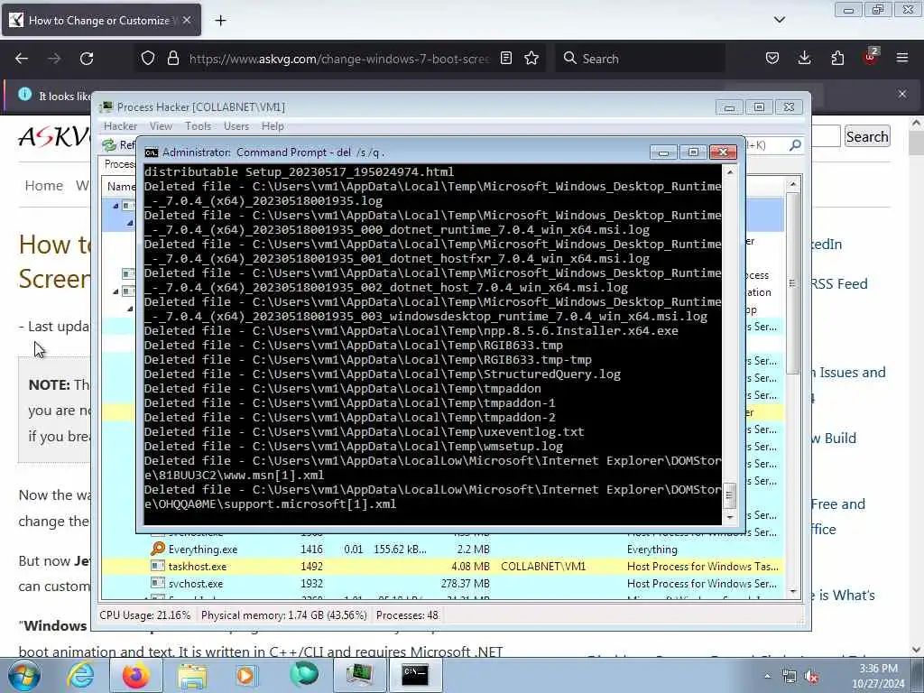Click the Everything.exe magnifier process icon
The width and height of the screenshot is (924, 693).
point(157,550)
